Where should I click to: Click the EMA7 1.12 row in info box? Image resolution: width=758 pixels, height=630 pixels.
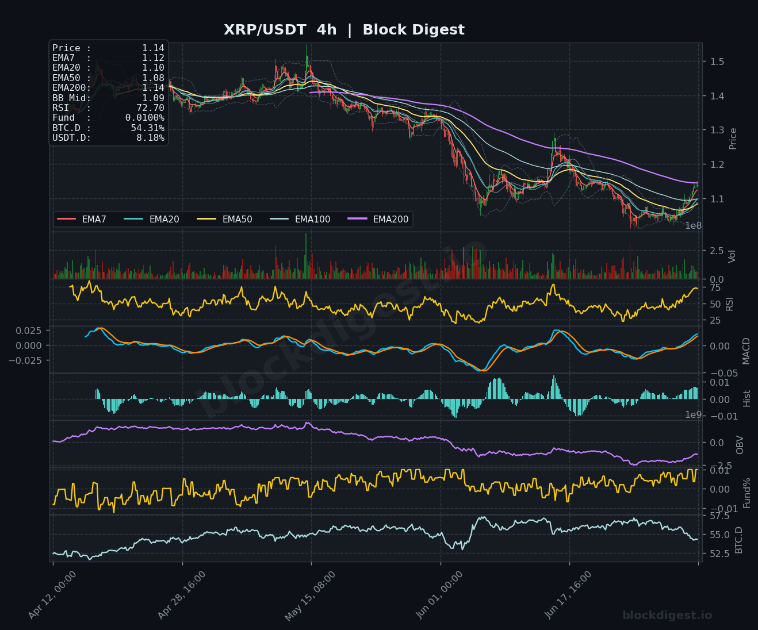click(108, 58)
